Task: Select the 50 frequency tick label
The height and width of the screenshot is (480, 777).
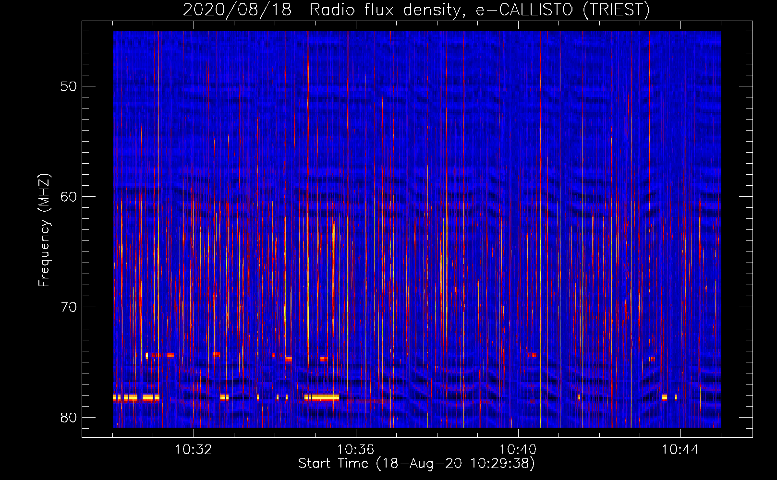Action: click(69, 86)
